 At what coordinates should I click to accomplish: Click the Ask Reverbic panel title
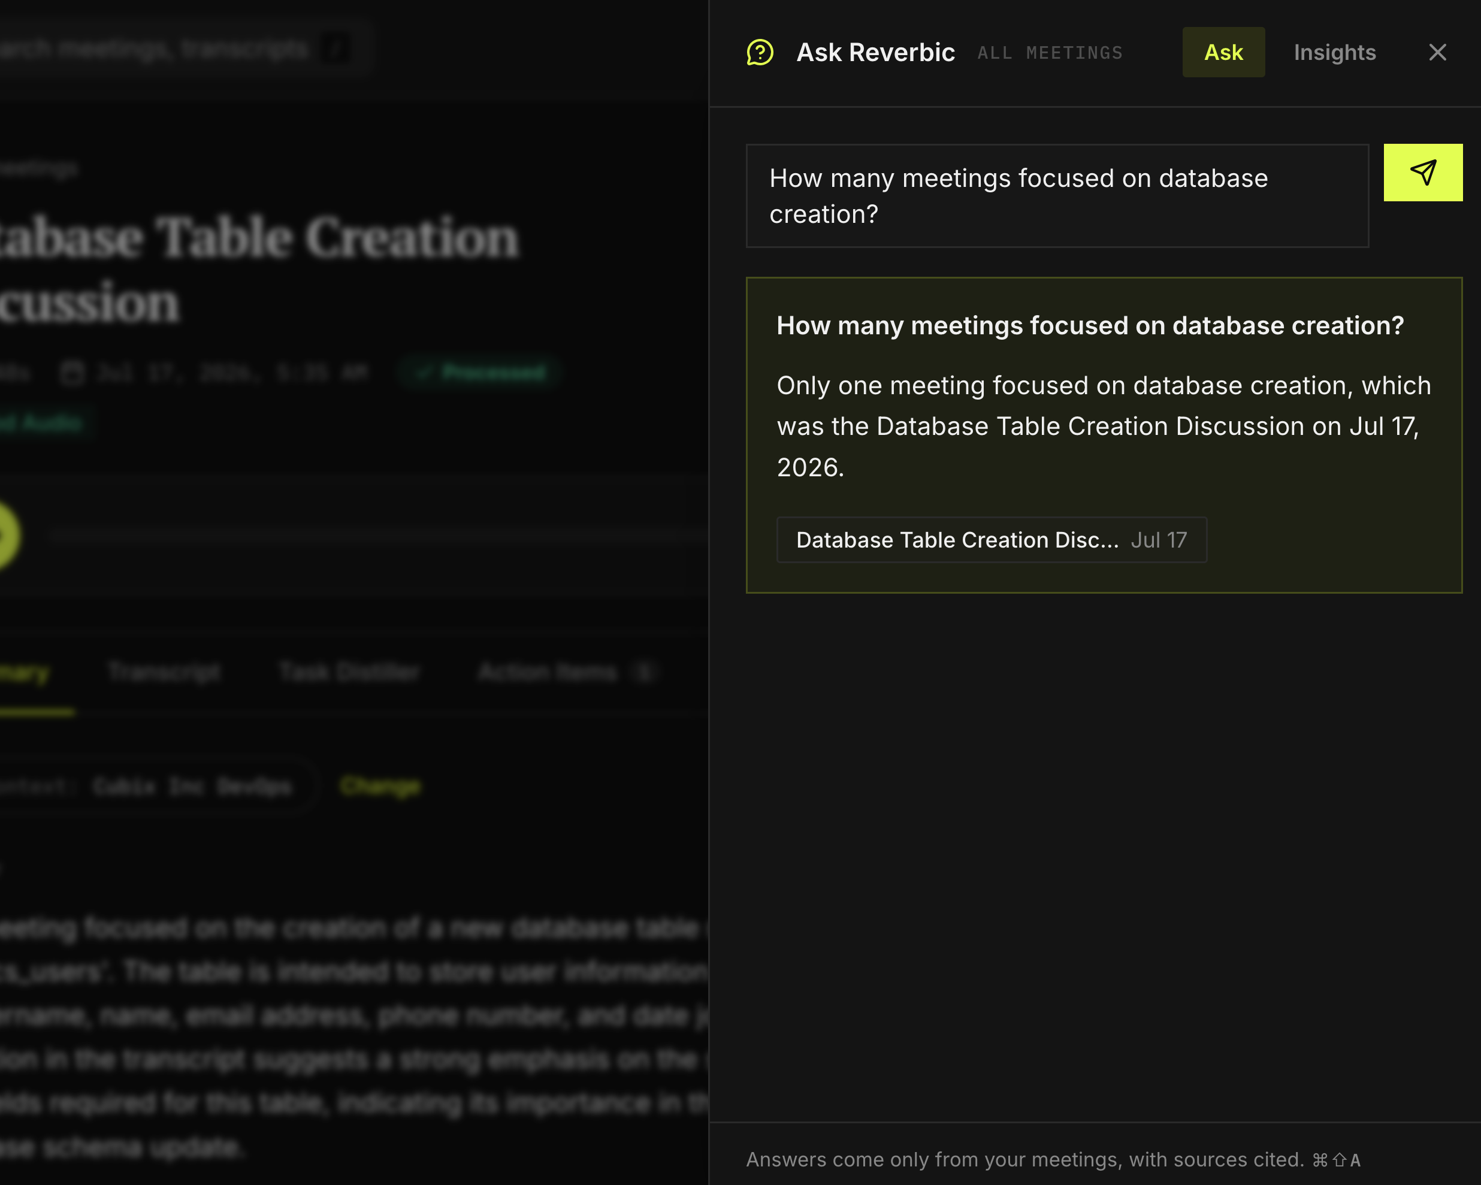tap(875, 52)
